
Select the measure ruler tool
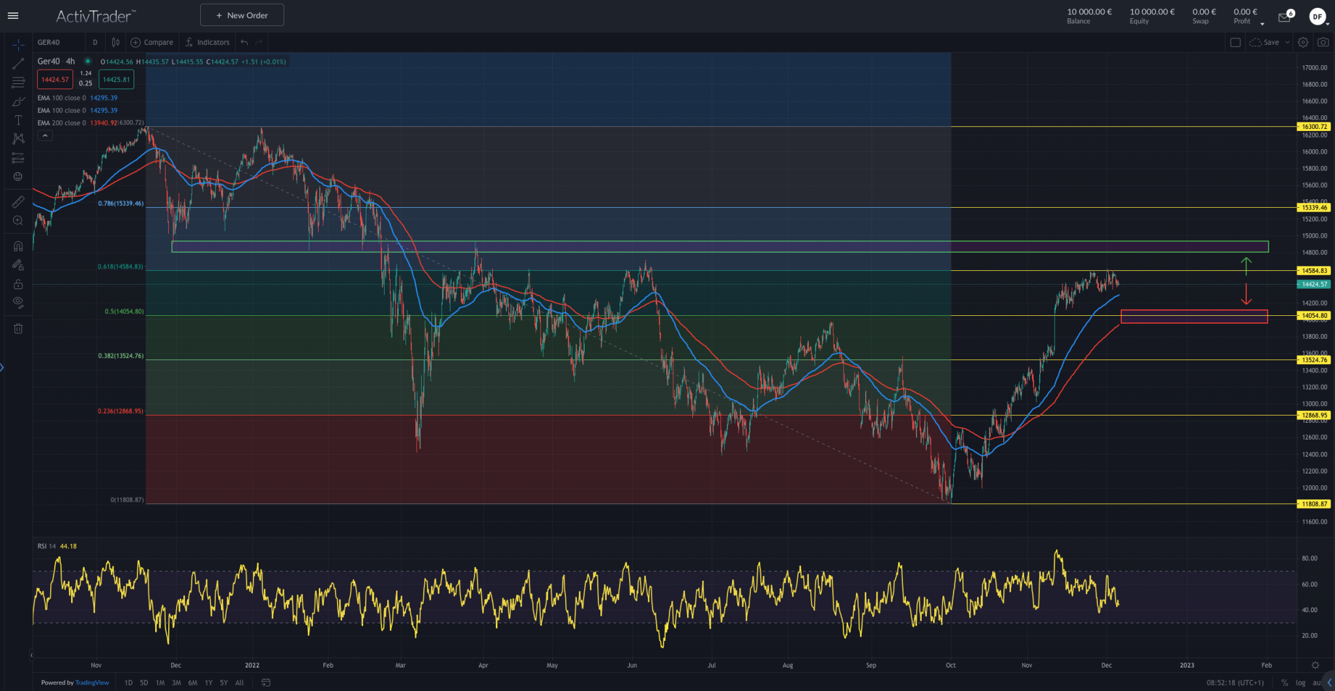(x=18, y=201)
